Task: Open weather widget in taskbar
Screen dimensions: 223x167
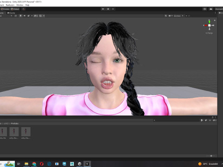Action: 208,164
